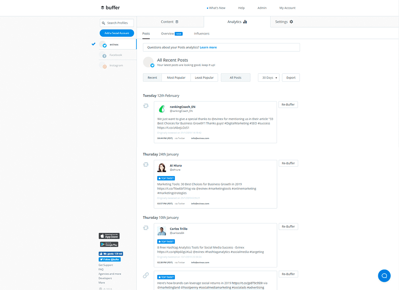This screenshot has height=290, width=399.
Task: Click All Recent Posts profile avatar
Action: coord(148,62)
